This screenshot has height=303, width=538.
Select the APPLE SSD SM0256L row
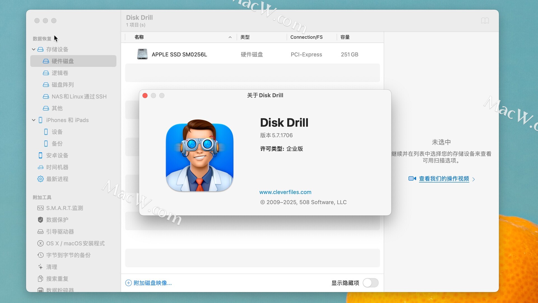tap(252, 54)
